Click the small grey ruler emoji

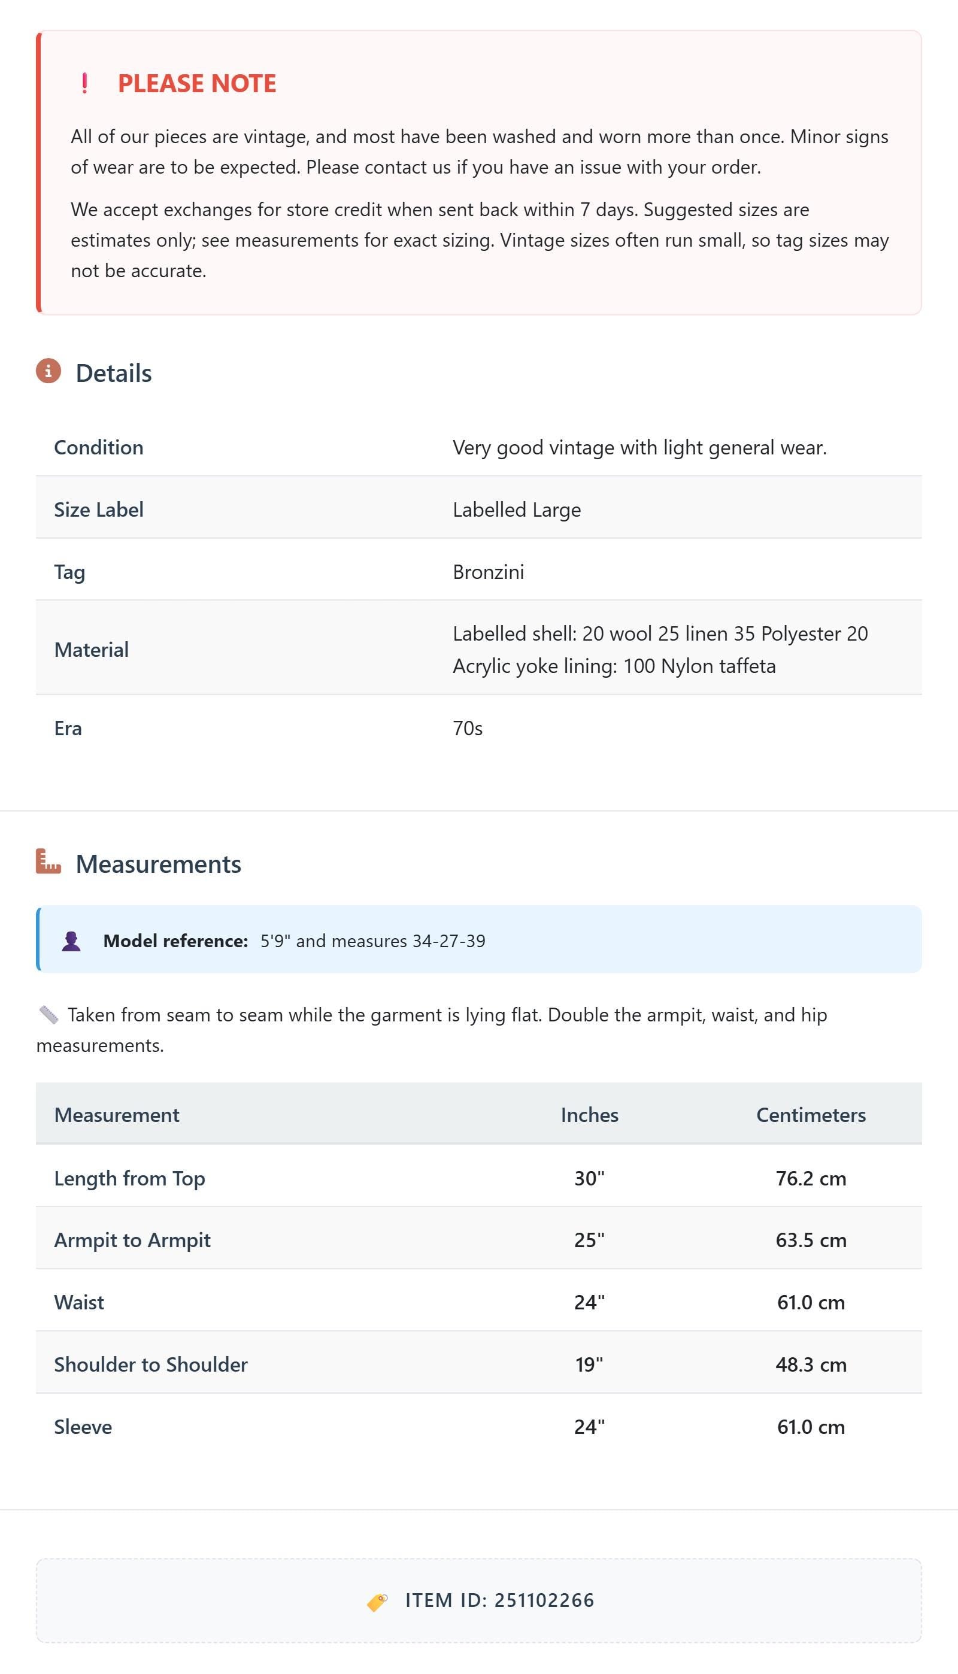click(x=48, y=1015)
